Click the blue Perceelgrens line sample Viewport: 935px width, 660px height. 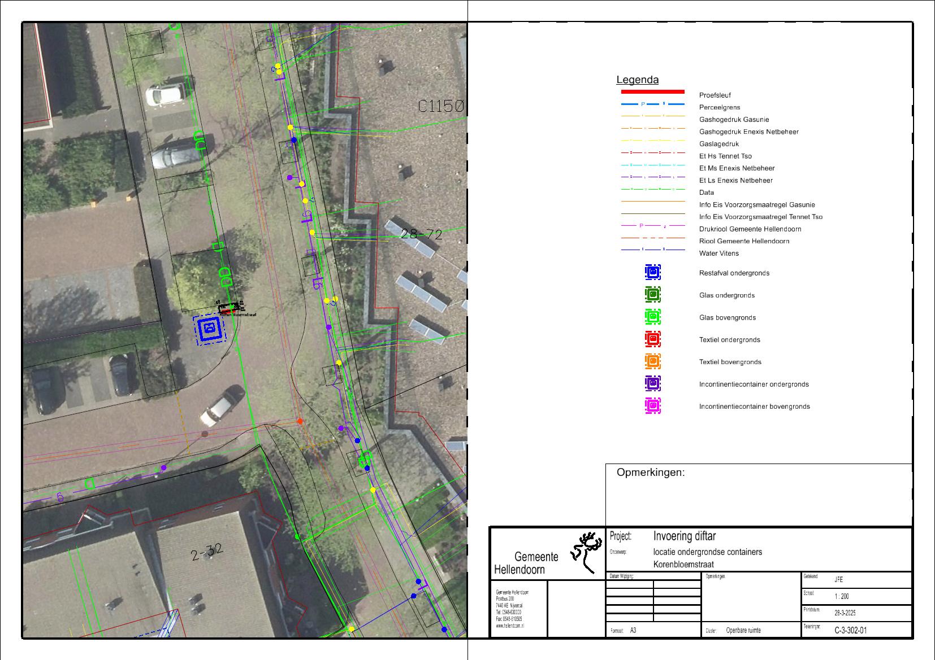coord(652,104)
